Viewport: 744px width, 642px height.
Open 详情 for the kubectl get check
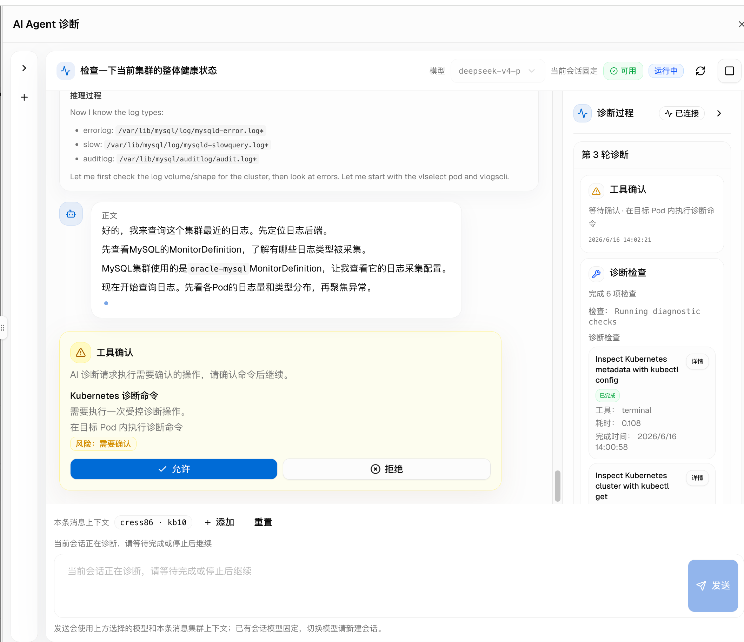coord(697,478)
